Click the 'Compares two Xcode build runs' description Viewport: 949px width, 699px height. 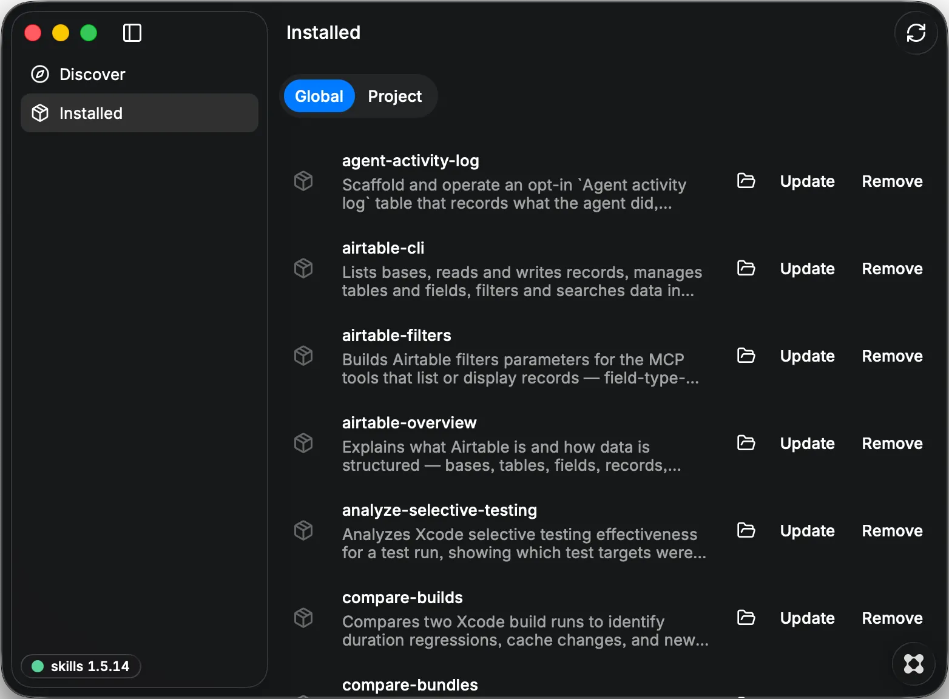click(x=525, y=631)
